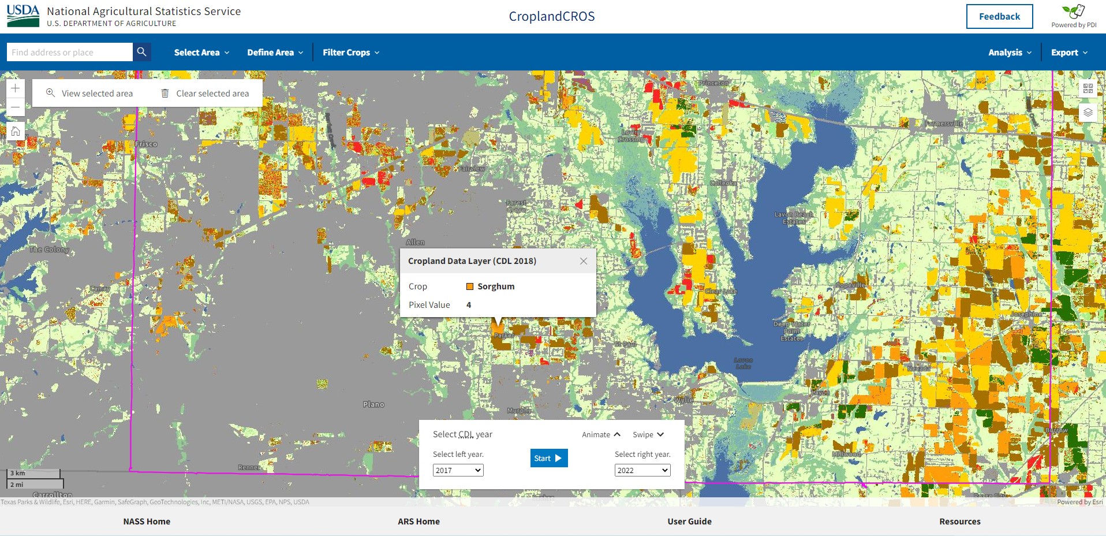Screen dimensions: 1106x536
Task: Open the NASS Home link
Action: click(147, 522)
